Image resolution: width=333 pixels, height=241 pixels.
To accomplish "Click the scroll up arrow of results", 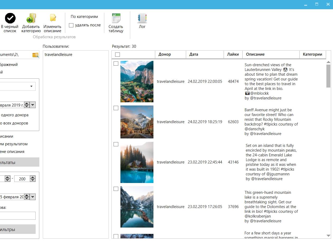I will [329, 62].
